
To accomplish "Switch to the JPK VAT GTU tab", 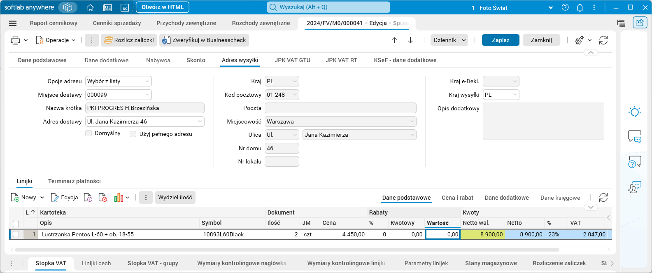I will click(x=293, y=60).
